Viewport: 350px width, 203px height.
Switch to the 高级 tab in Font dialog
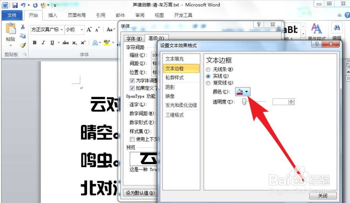pos(156,38)
